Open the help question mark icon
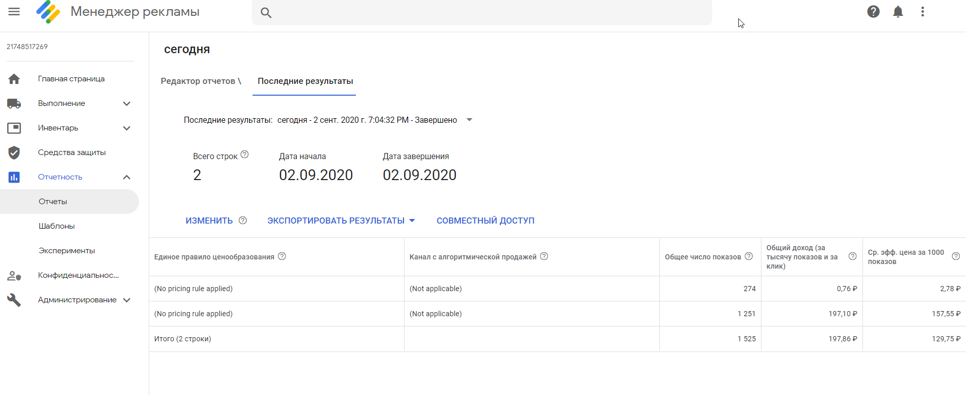This screenshot has height=395, width=966. (x=873, y=12)
